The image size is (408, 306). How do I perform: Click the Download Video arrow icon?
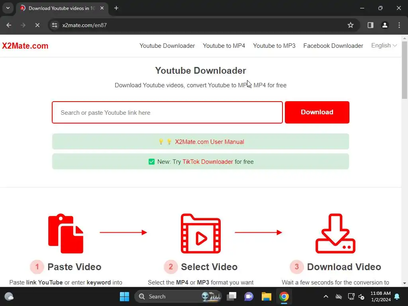[335, 233]
